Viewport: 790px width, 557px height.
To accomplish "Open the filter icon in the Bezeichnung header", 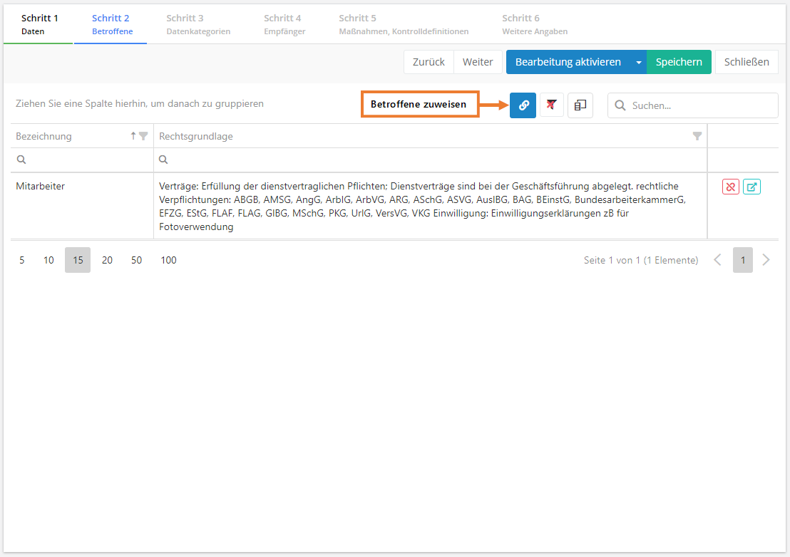I will pos(143,136).
